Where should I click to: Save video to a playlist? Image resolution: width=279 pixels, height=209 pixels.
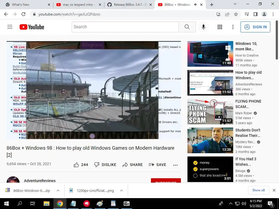point(157,165)
